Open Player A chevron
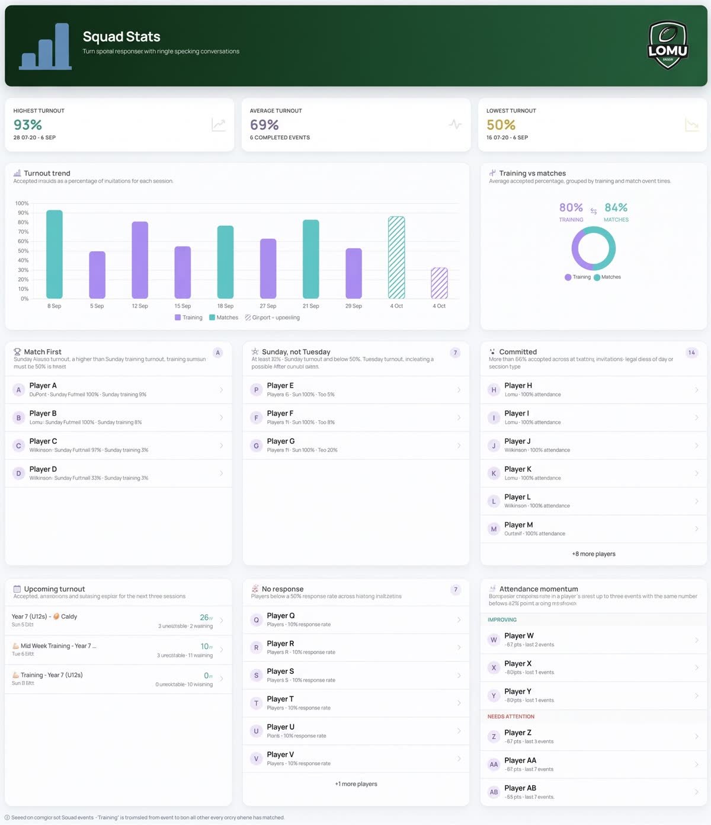 [222, 390]
